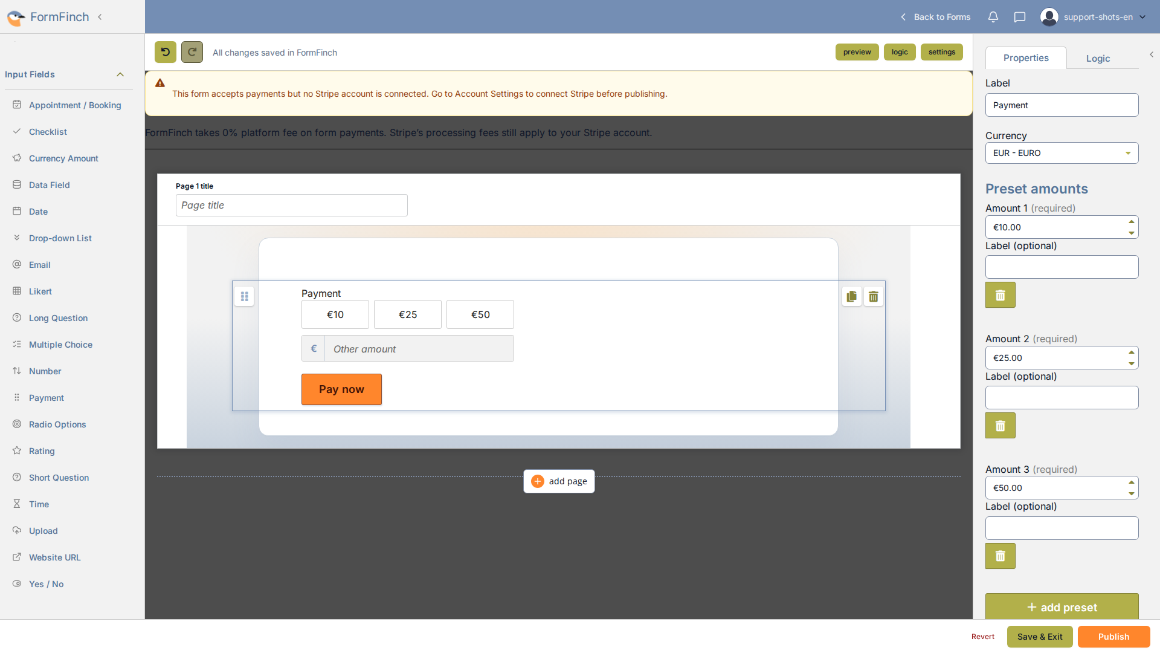The height and width of the screenshot is (653, 1160).
Task: Click the add preset button
Action: click(1062, 606)
